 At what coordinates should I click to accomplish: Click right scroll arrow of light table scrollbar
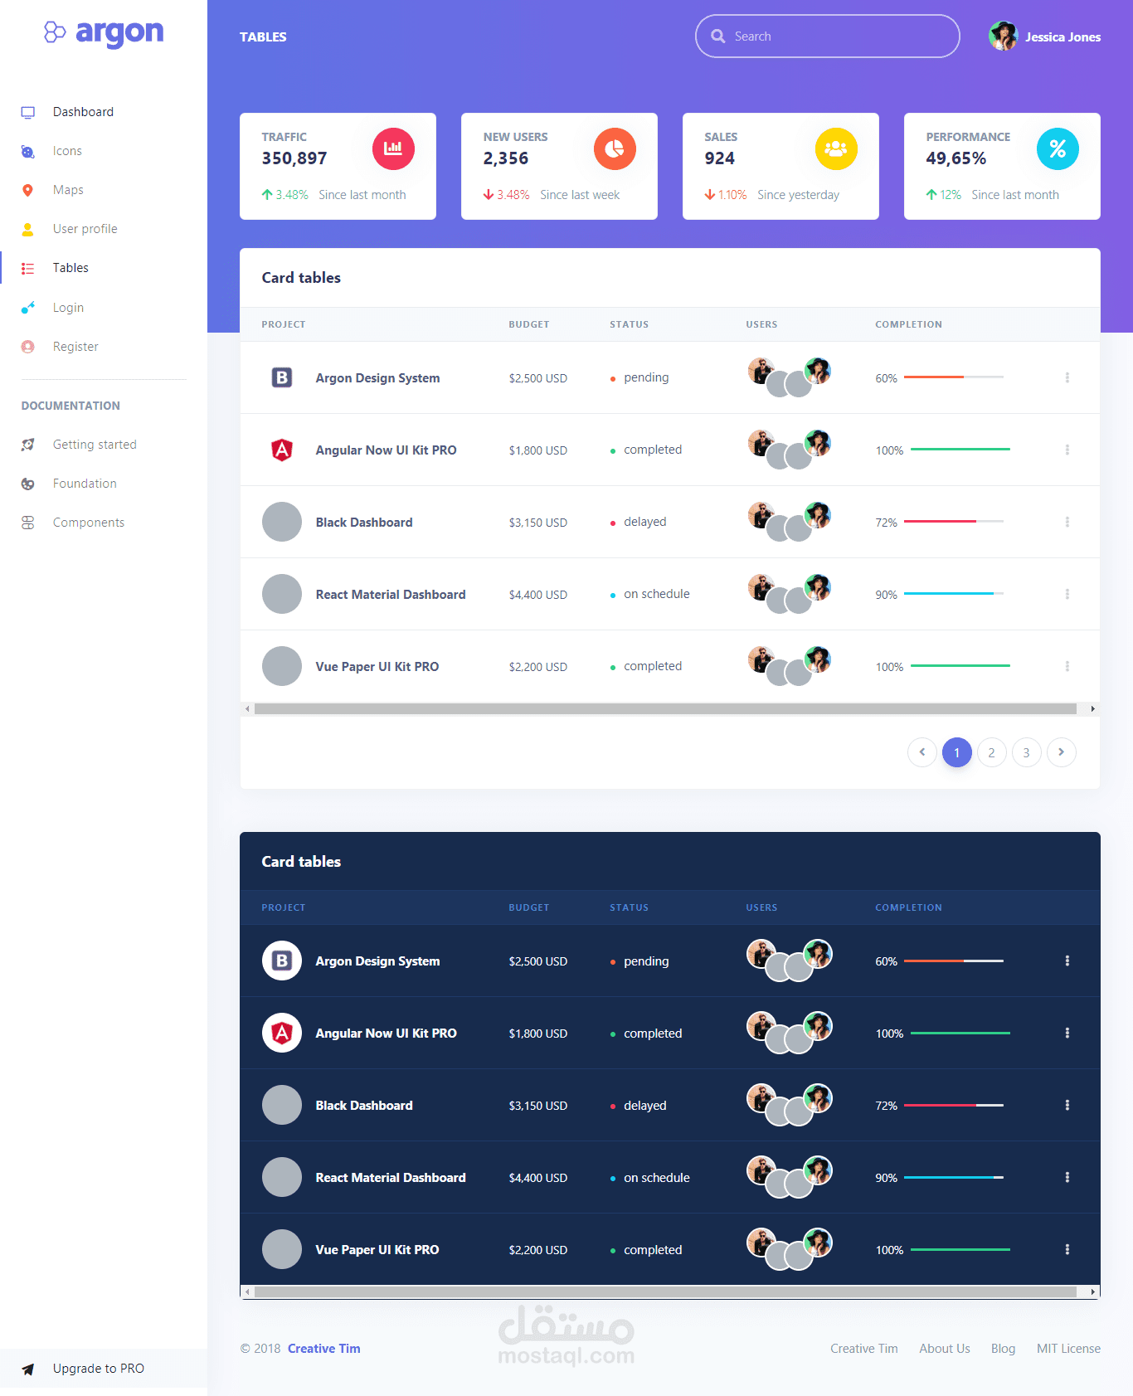[1092, 709]
